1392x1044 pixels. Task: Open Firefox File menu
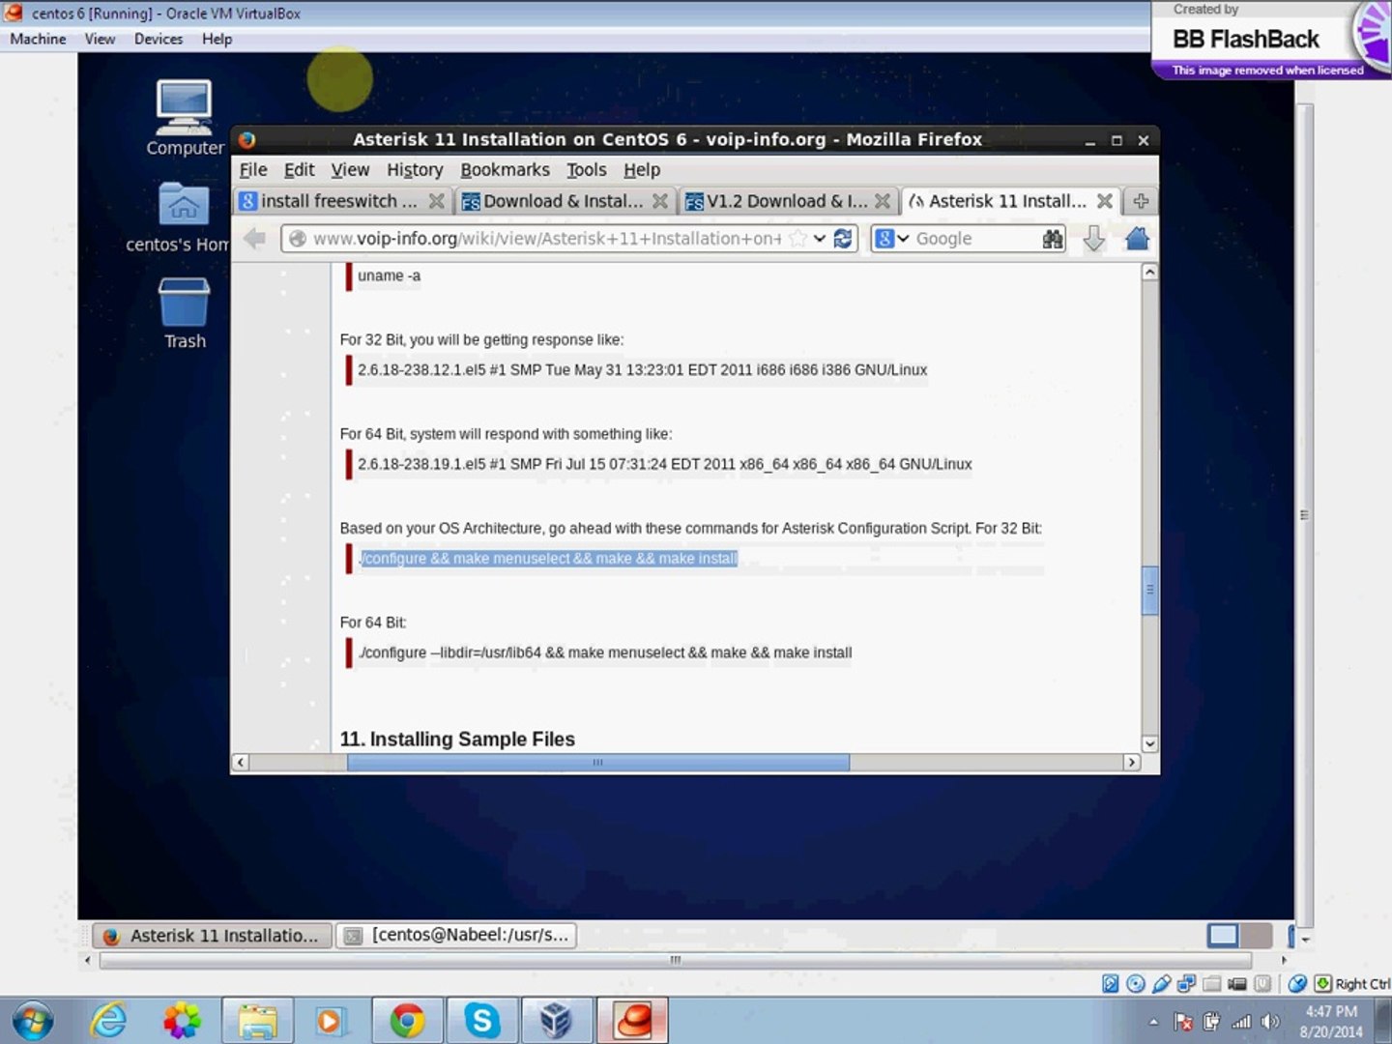tap(253, 170)
